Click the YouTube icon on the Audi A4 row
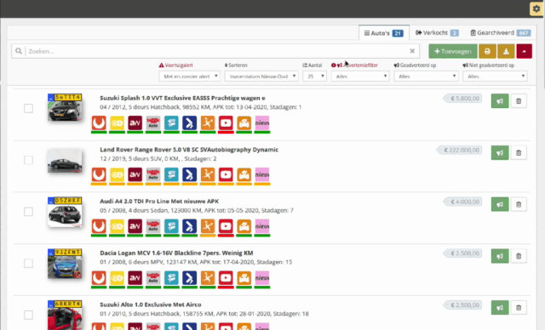545x330 pixels. click(x=226, y=226)
